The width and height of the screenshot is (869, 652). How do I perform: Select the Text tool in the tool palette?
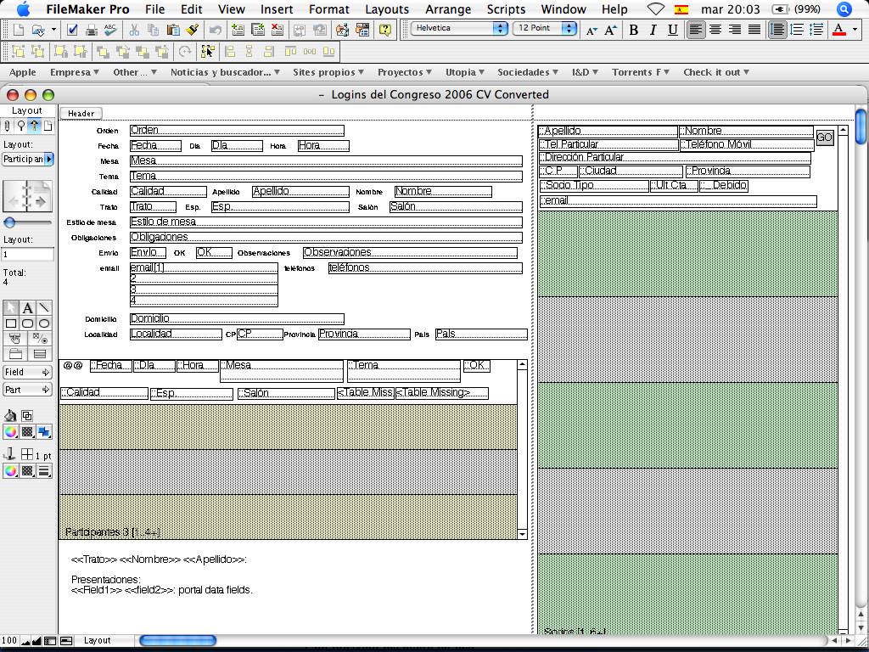pyautogui.click(x=28, y=308)
